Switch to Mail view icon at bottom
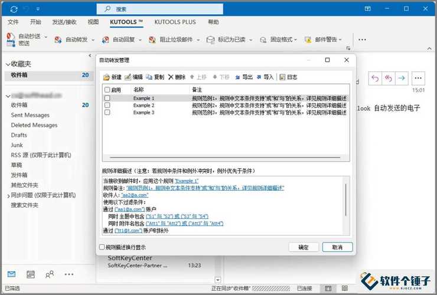Viewport: 437px width, 295px height. point(11,274)
